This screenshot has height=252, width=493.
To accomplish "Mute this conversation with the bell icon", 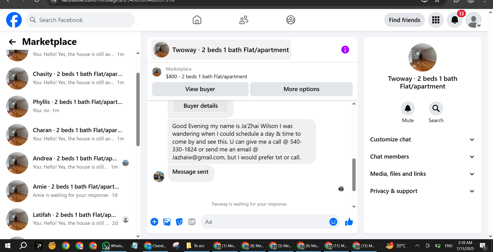I will pos(408,109).
